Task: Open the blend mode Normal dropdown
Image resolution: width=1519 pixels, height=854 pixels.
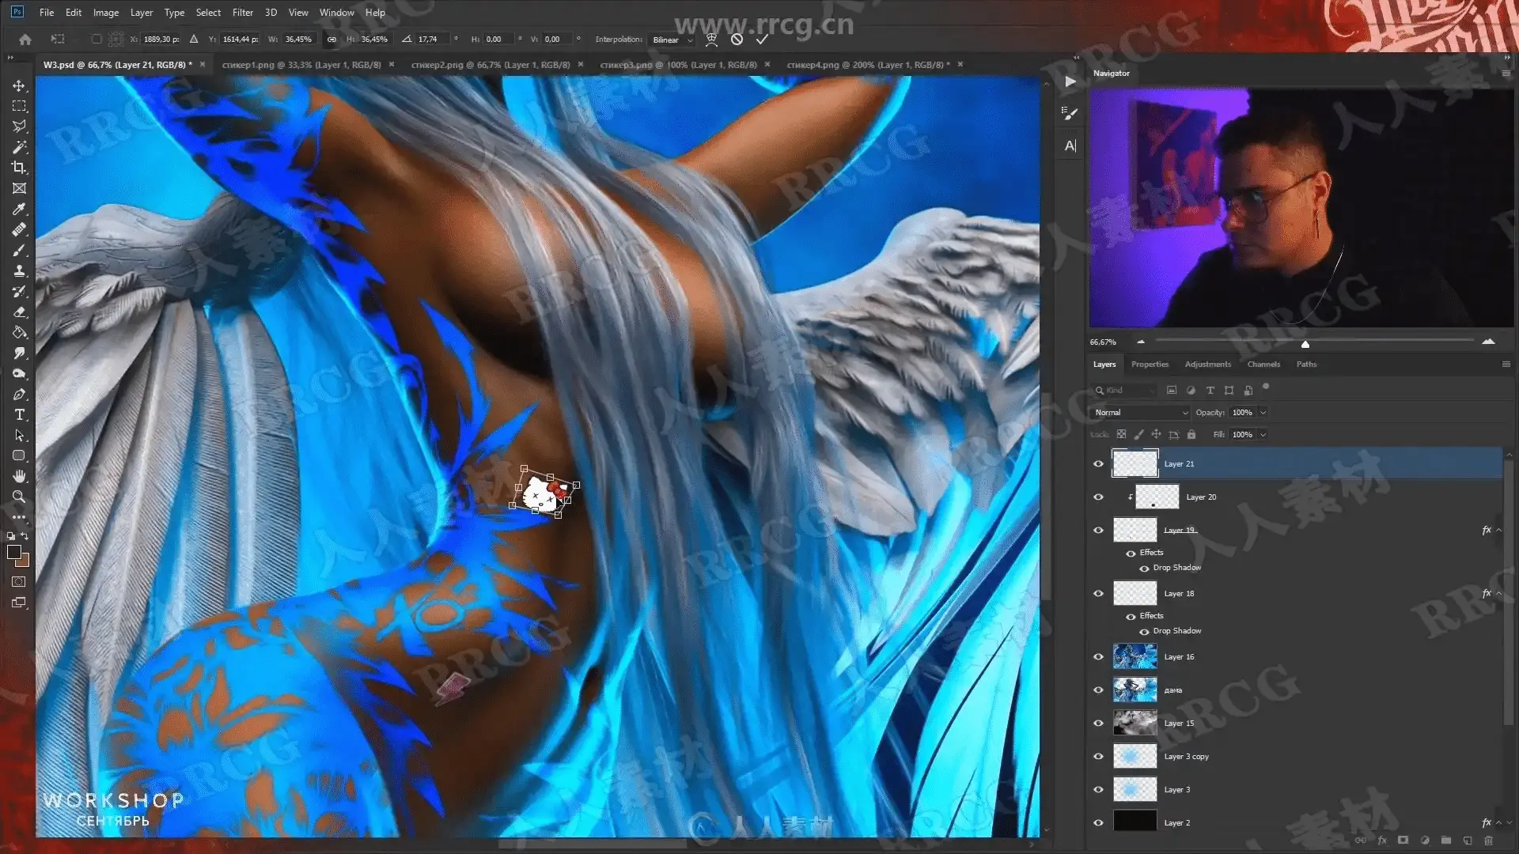Action: (1141, 413)
